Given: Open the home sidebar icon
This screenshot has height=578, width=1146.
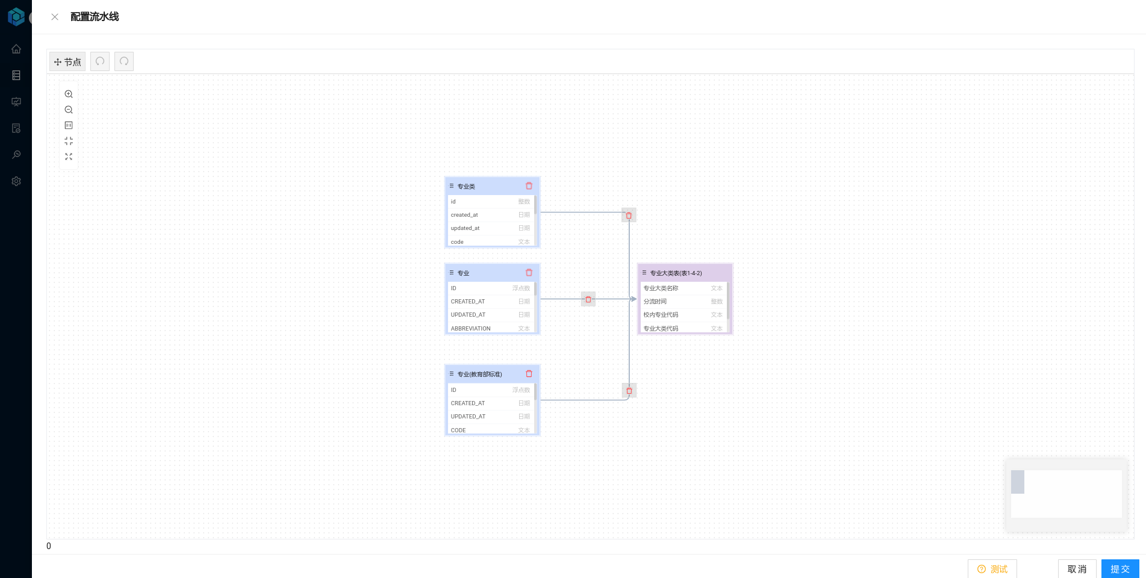Looking at the screenshot, I should coord(16,49).
